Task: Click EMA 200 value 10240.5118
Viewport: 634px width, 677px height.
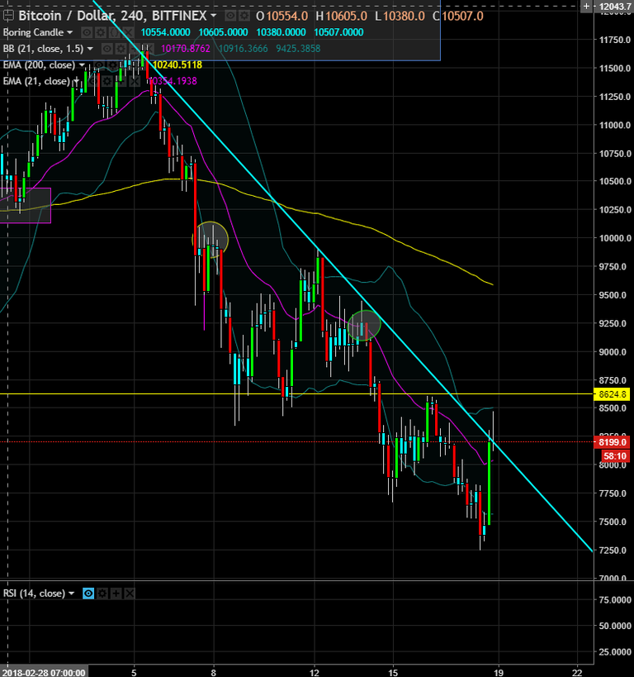Action: pos(177,64)
